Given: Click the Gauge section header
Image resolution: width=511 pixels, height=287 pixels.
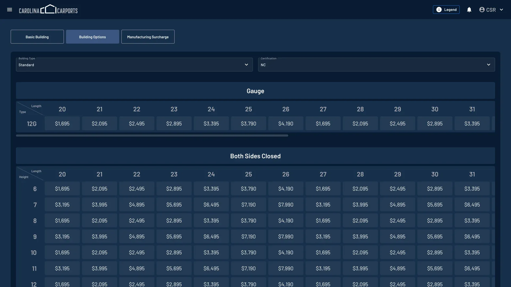Looking at the screenshot, I should click(x=256, y=91).
